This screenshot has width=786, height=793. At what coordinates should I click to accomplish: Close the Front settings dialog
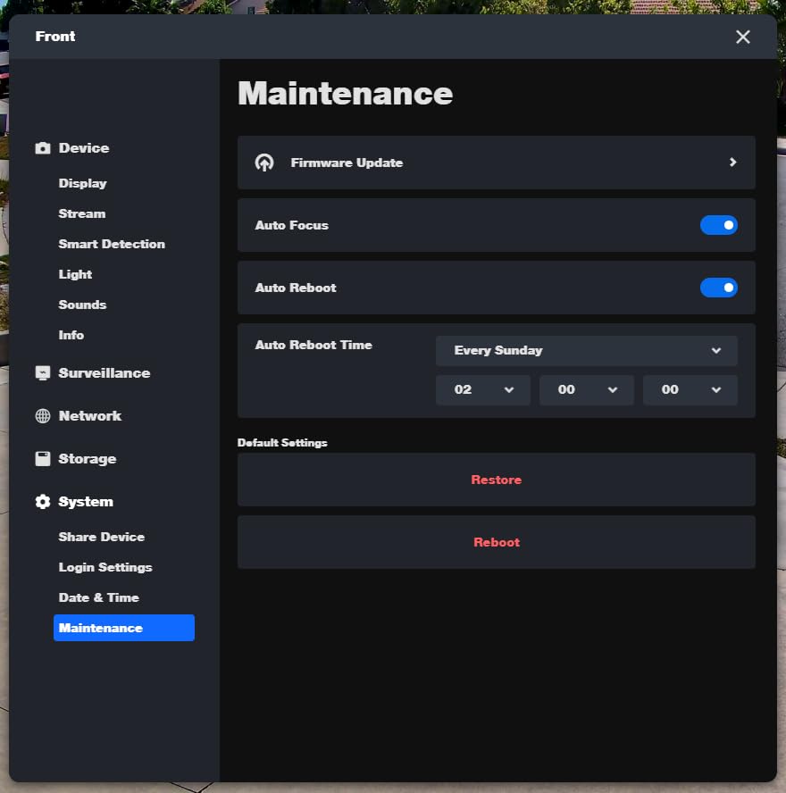(742, 37)
